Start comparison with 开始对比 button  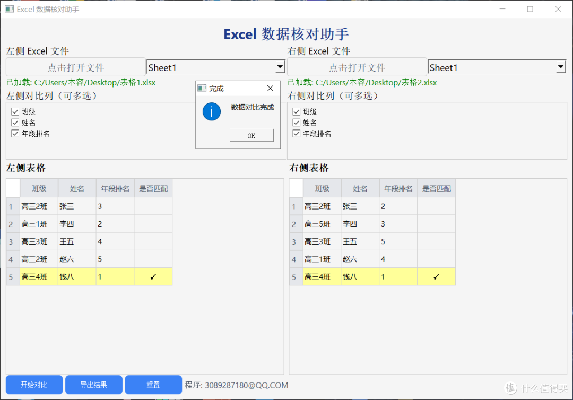tap(34, 385)
